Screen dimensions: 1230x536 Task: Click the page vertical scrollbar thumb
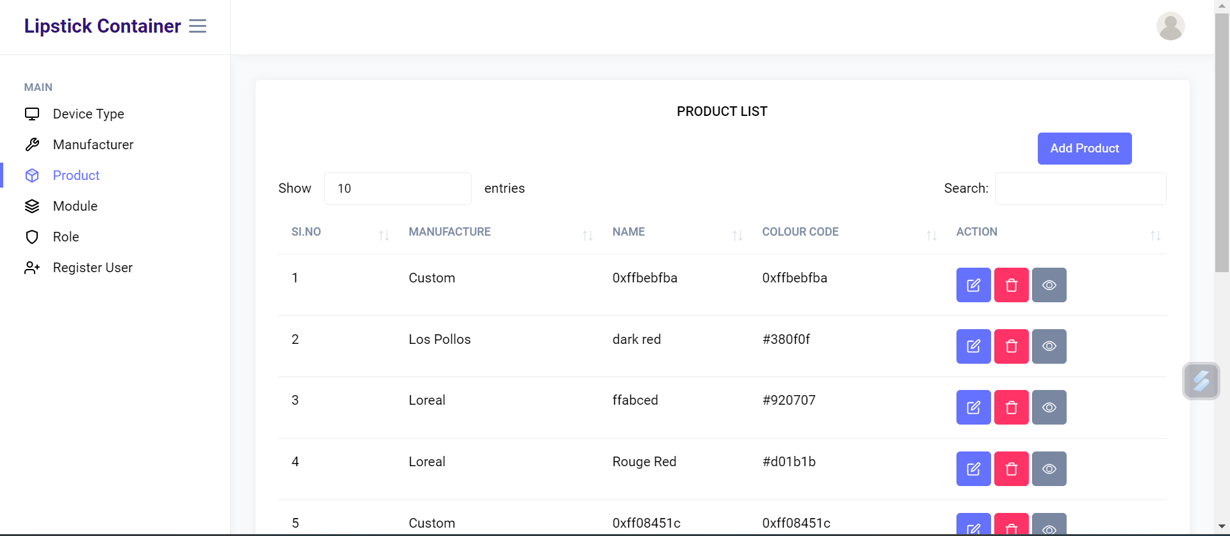pyautogui.click(x=1222, y=141)
